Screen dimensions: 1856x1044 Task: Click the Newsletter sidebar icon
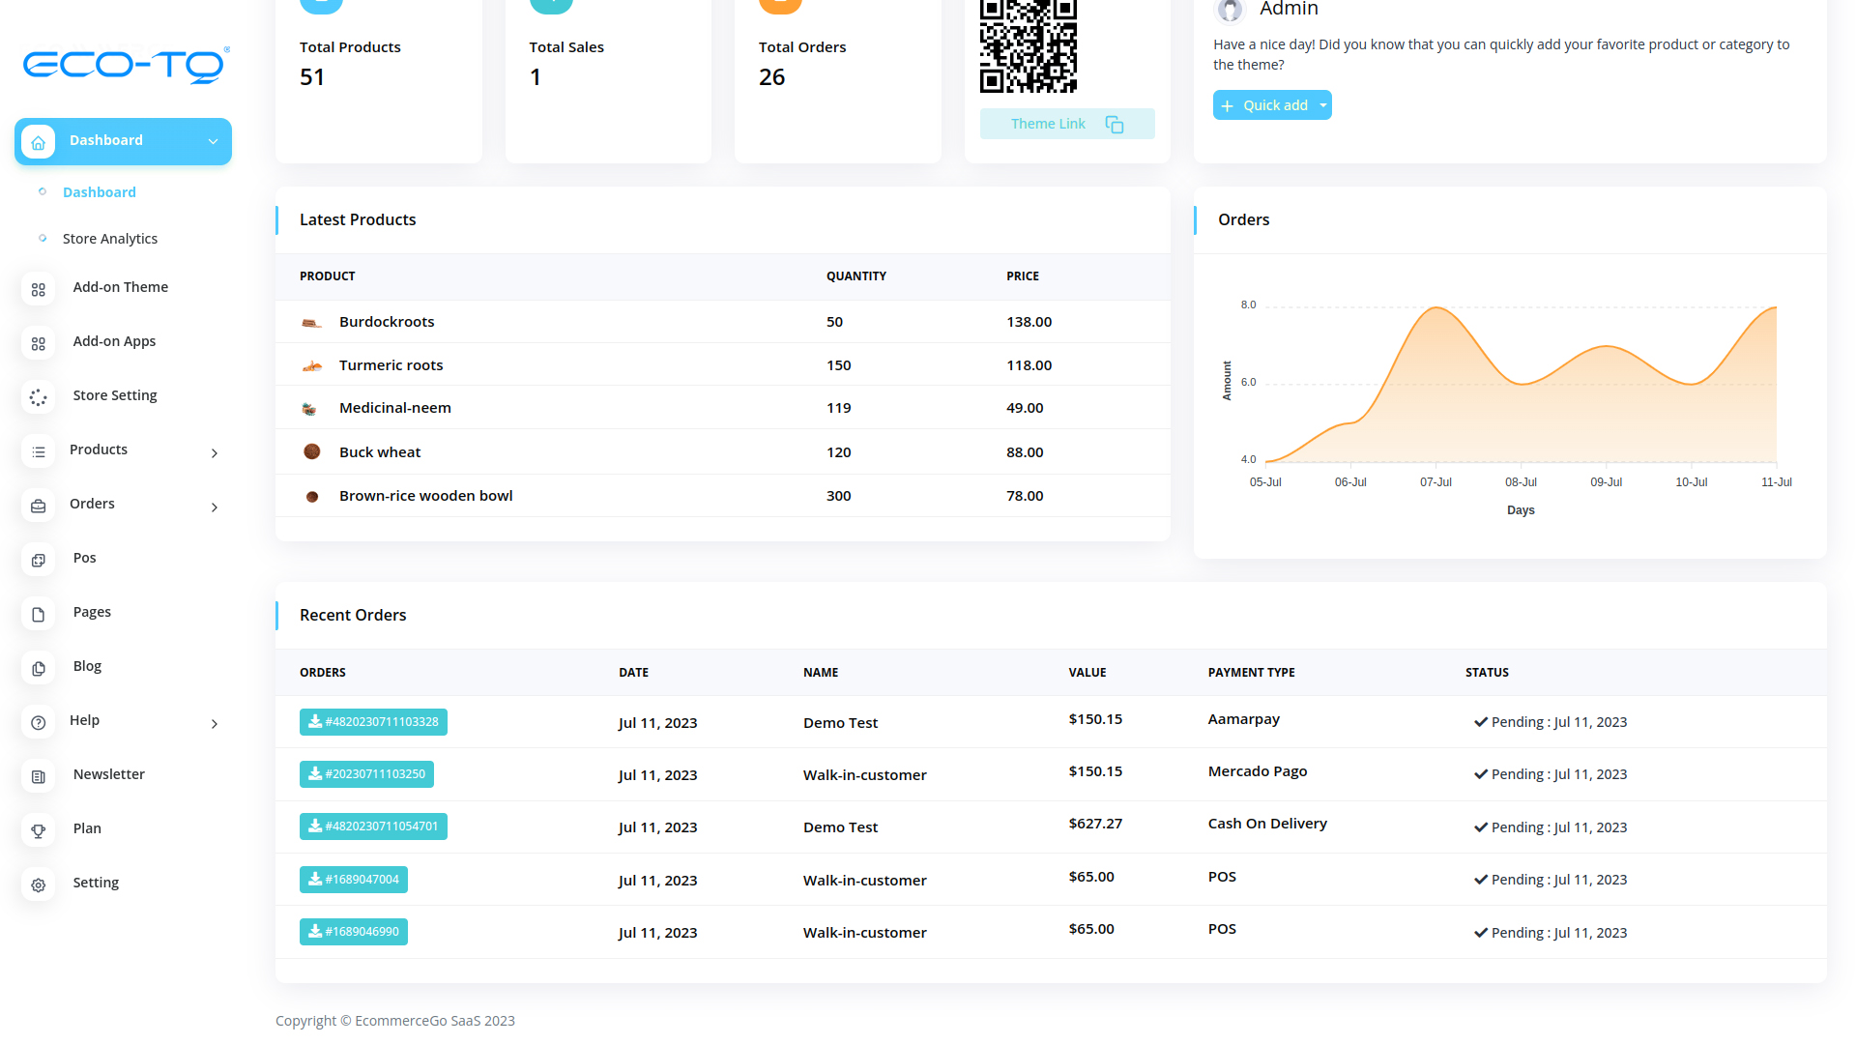(x=39, y=776)
